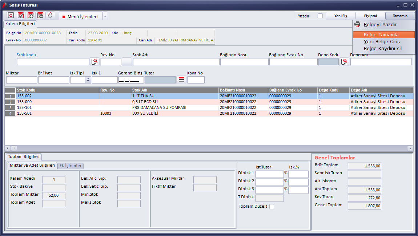Click the blue Stok Kodu label link

click(x=26, y=55)
